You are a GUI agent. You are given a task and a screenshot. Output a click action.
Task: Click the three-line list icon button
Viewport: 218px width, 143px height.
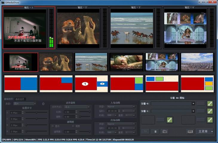[155, 131]
